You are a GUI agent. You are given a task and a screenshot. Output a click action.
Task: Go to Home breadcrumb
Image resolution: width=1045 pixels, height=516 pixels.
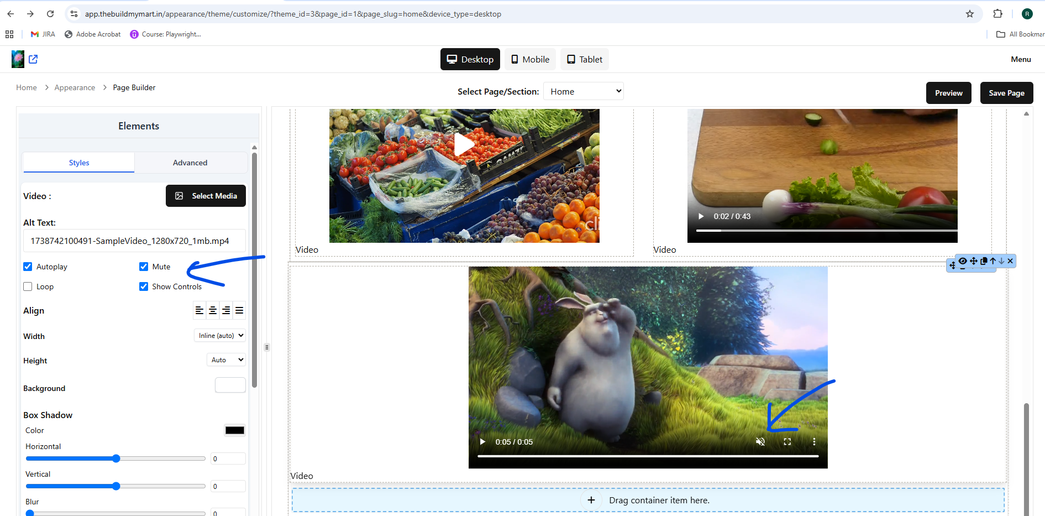coord(27,87)
